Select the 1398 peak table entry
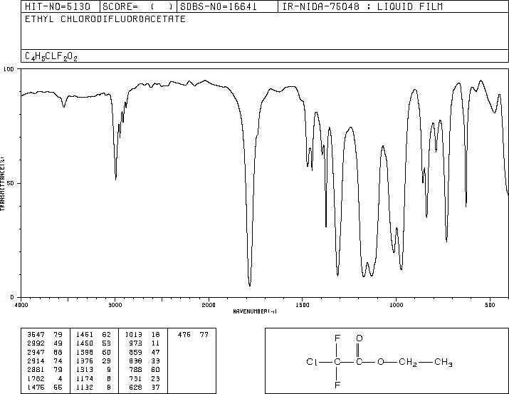Image resolution: width=509 pixels, height=394 pixels. pyautogui.click(x=93, y=352)
